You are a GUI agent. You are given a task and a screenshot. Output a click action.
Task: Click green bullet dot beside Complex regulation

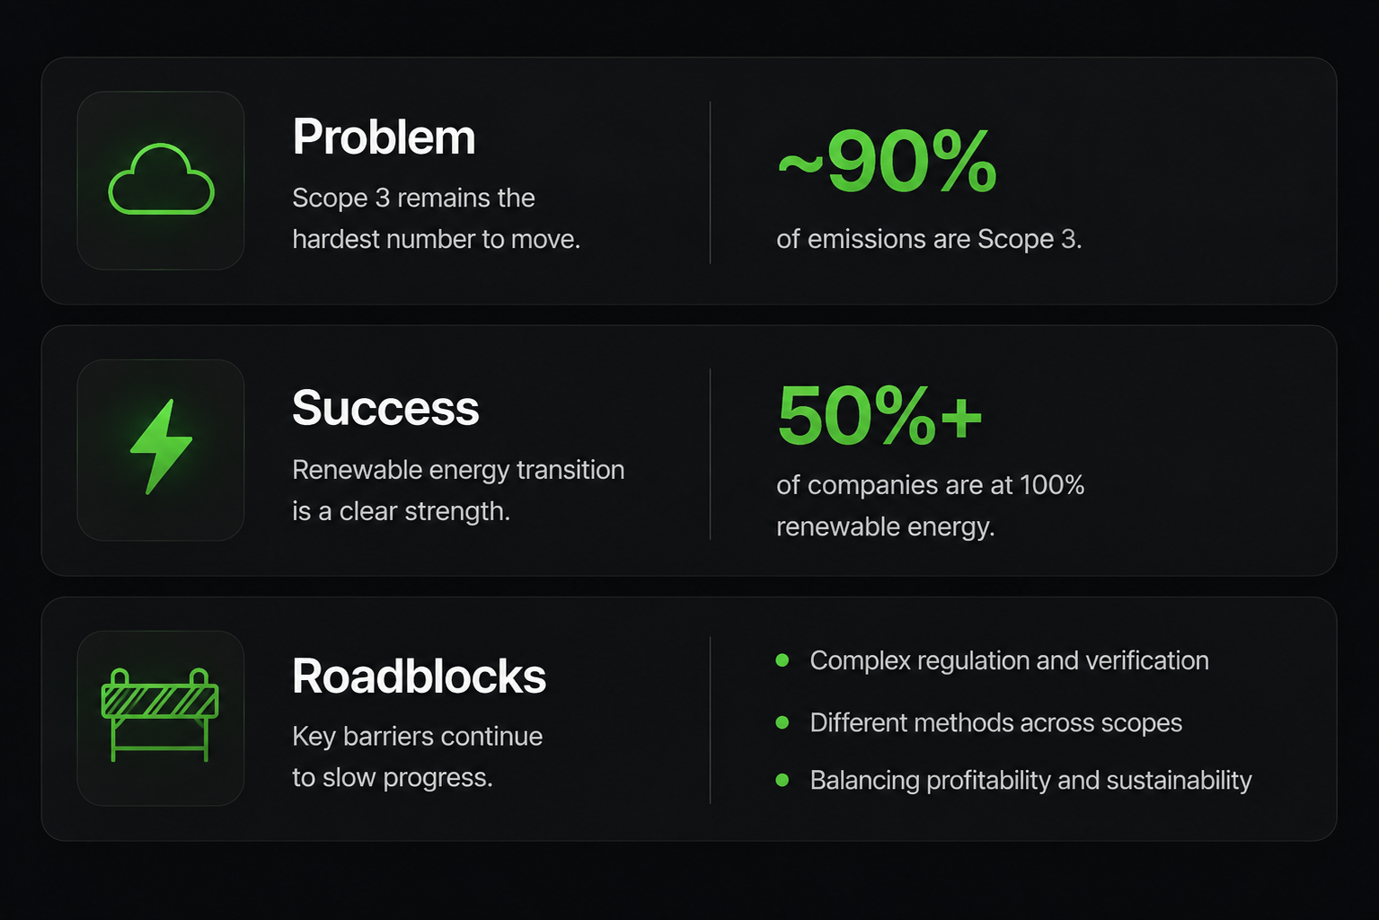(782, 660)
